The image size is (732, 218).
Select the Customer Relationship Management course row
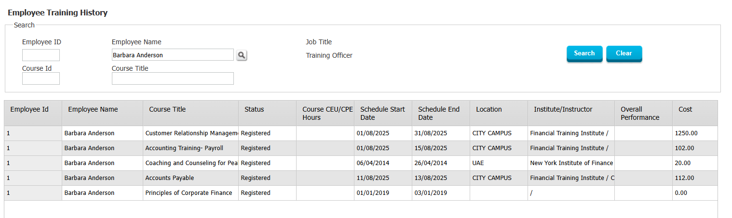click(x=361, y=133)
